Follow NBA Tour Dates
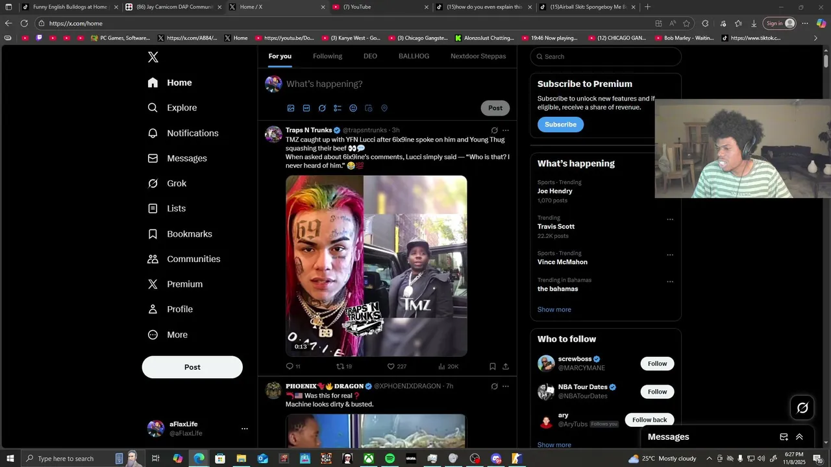Screen dimensions: 831x467 pyautogui.click(x=657, y=392)
